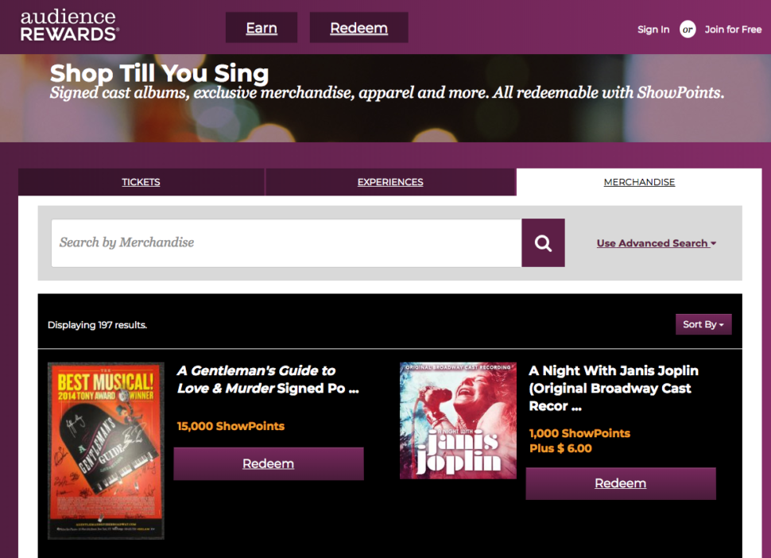The width and height of the screenshot is (771, 558).
Task: Click Join for Free link
Action: point(733,29)
